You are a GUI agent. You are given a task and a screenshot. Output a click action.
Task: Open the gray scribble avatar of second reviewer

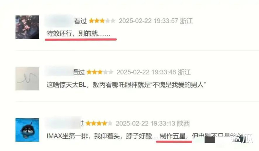pos(27,78)
